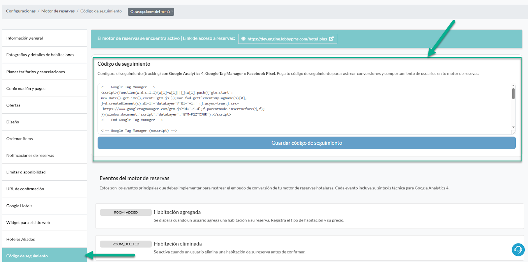Go to 'Planes tarifarios y cancelaciones'
This screenshot has height=262, width=528.
tap(36, 72)
